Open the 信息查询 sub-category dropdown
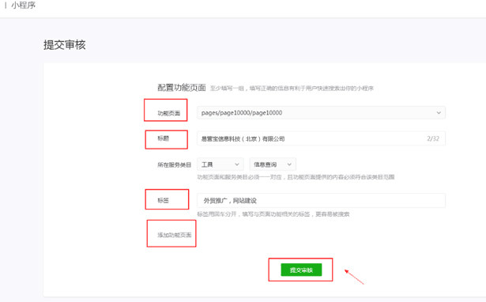Screen dimensions: 486x302 273,164
